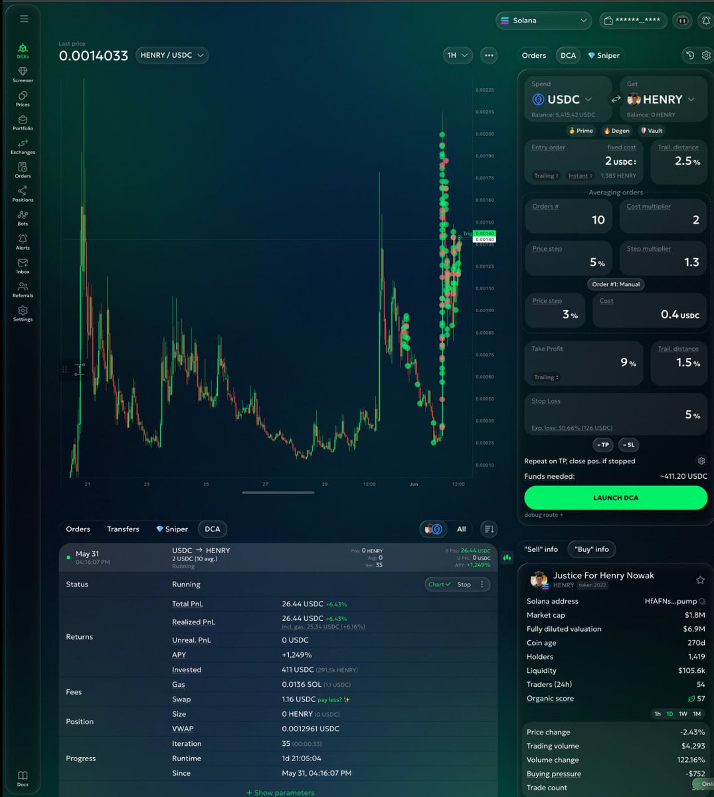Open the USDC spend token dropdown

click(562, 100)
